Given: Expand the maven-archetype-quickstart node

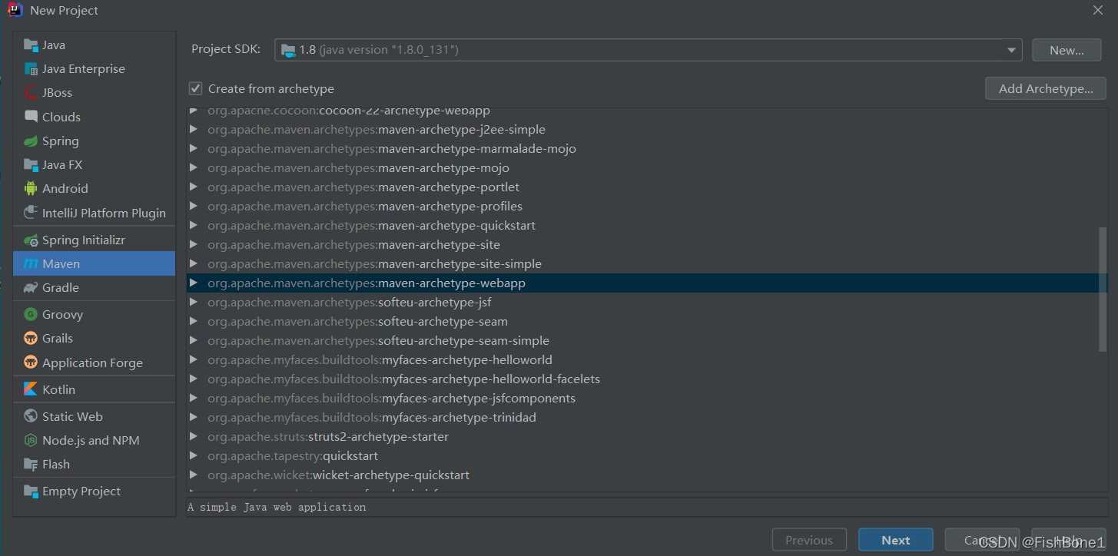Looking at the screenshot, I should point(194,226).
